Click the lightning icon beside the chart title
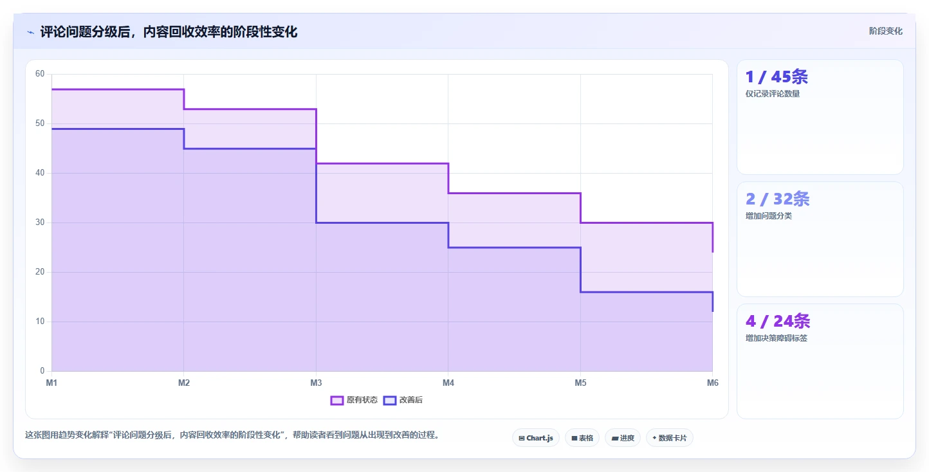The height and width of the screenshot is (472, 929). coord(30,32)
